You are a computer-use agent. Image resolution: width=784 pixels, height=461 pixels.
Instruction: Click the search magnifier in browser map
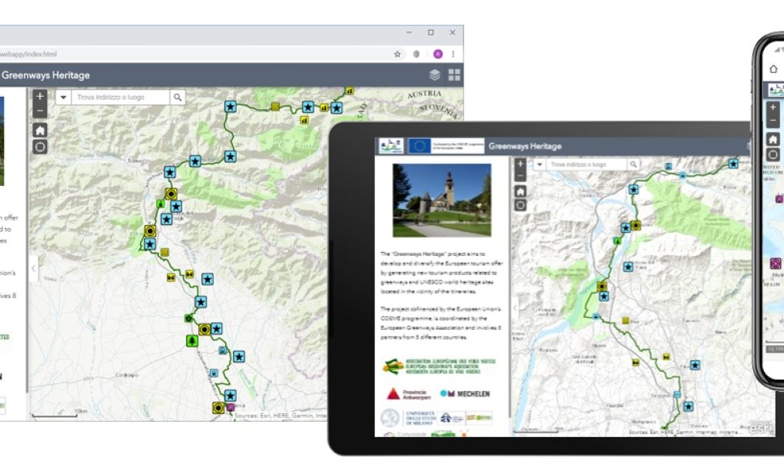178,98
